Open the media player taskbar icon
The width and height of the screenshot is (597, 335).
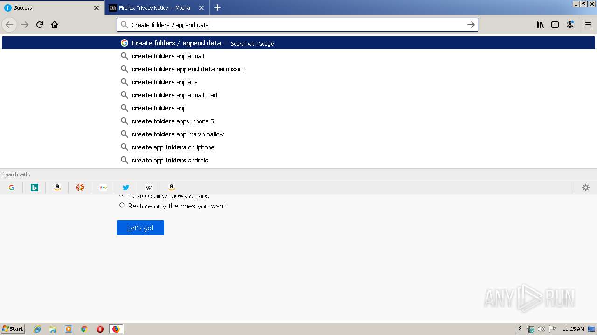(x=69, y=329)
